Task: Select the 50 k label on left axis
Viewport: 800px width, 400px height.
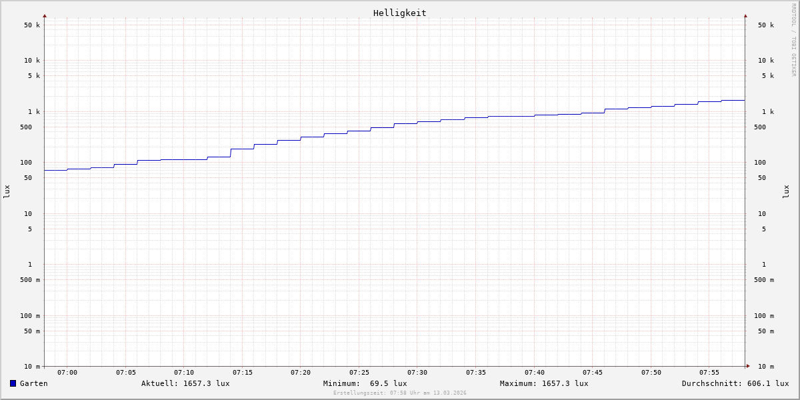Action: pyautogui.click(x=32, y=25)
